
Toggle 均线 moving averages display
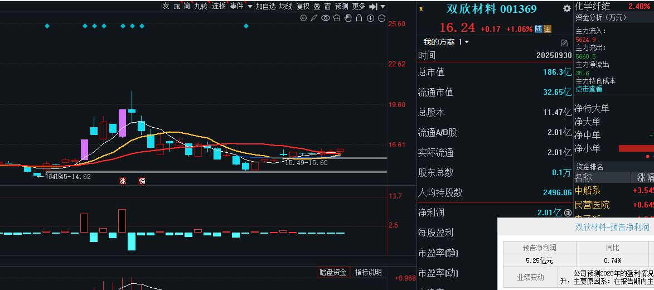coord(286,6)
